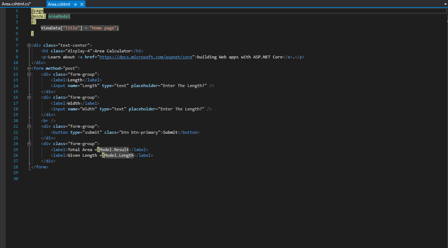Click the <label>Width</label> line

click(75, 103)
